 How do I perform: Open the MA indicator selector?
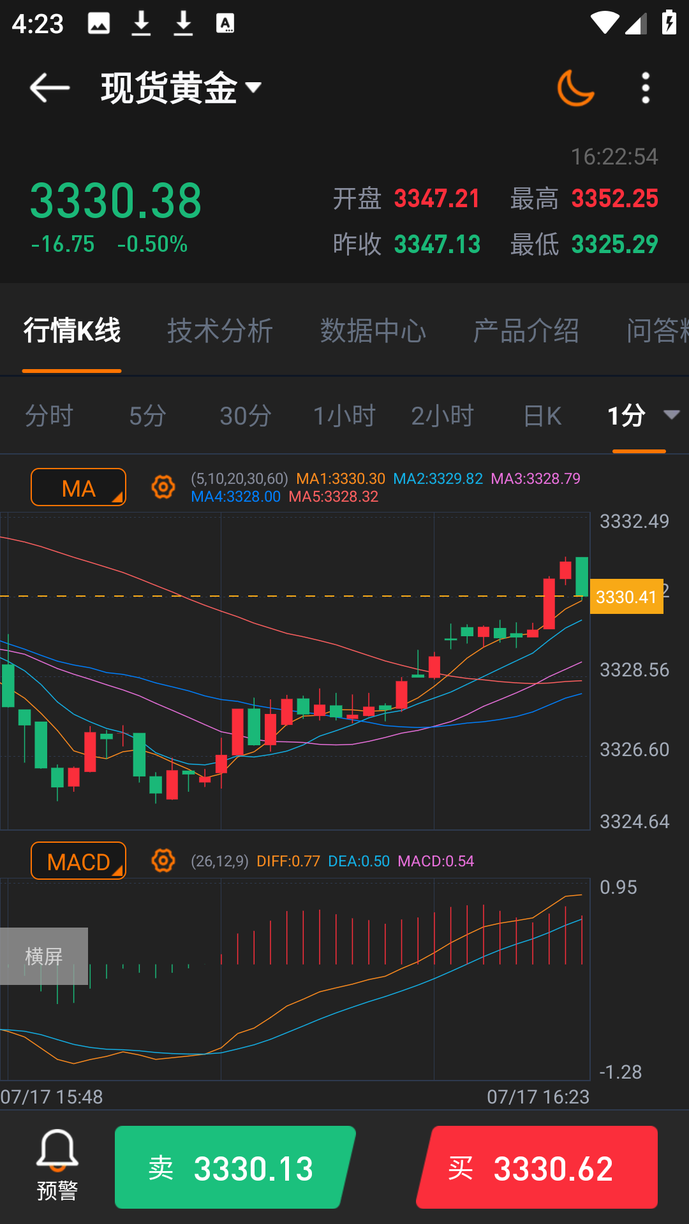78,487
